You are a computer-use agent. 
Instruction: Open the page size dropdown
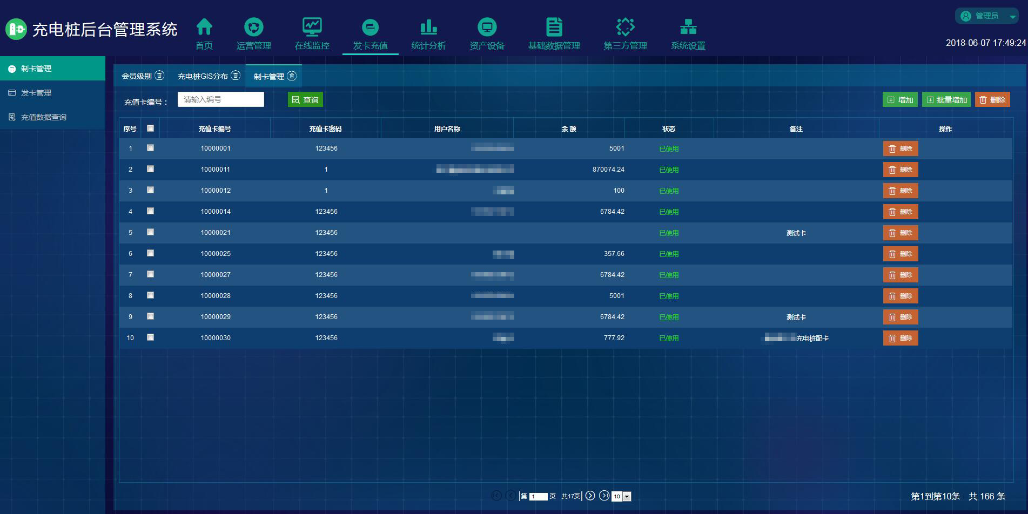coord(627,496)
